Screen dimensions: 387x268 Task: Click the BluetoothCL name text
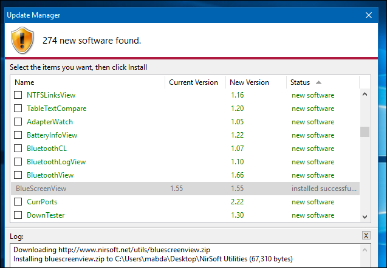[x=47, y=149]
